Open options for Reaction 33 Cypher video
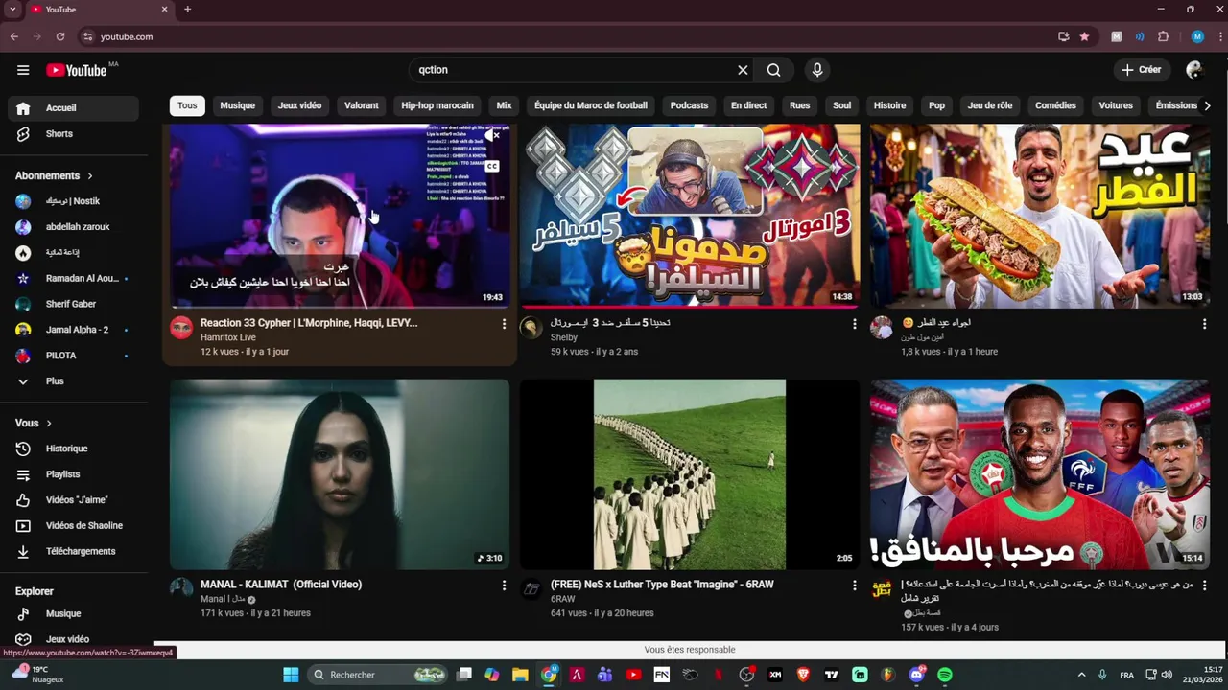 [504, 324]
